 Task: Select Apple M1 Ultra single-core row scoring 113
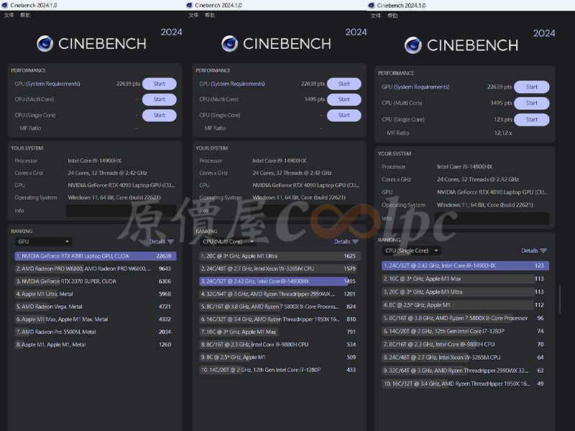[465, 292]
